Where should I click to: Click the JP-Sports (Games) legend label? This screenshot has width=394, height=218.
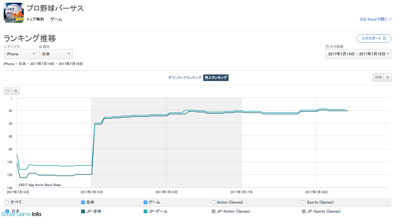(x=324, y=211)
